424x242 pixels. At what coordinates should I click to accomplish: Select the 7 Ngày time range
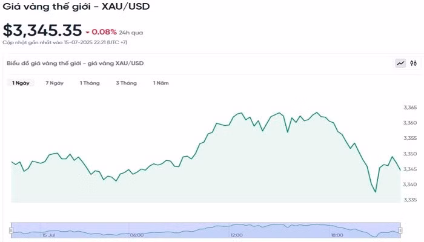click(55, 83)
